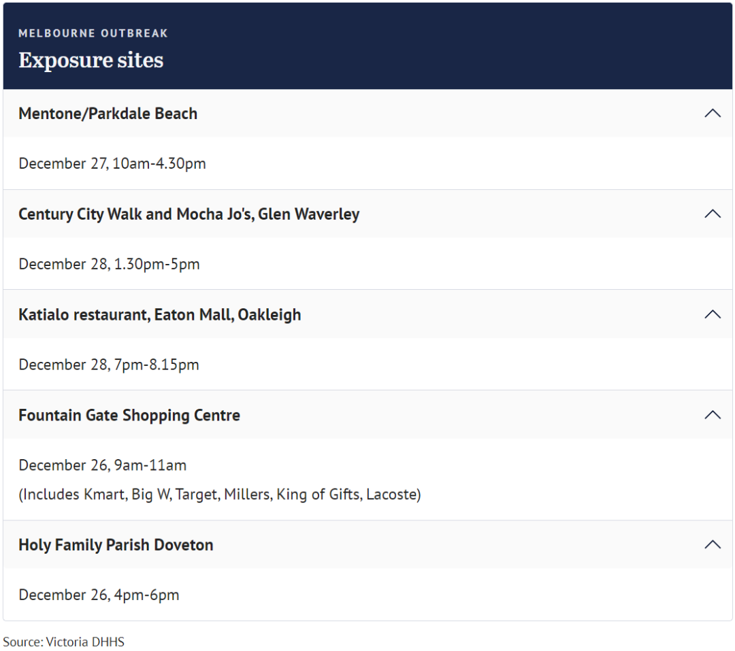The image size is (735, 651).
Task: Click the Exposure sites title
Action: [91, 61]
